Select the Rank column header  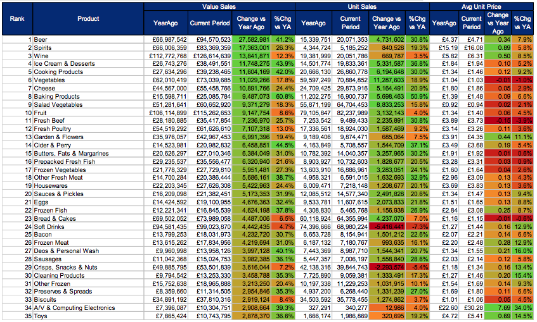(17, 19)
